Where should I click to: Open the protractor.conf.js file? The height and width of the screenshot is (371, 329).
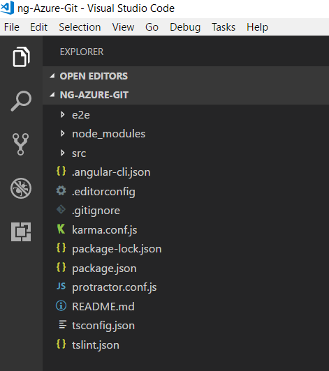pyautogui.click(x=115, y=287)
